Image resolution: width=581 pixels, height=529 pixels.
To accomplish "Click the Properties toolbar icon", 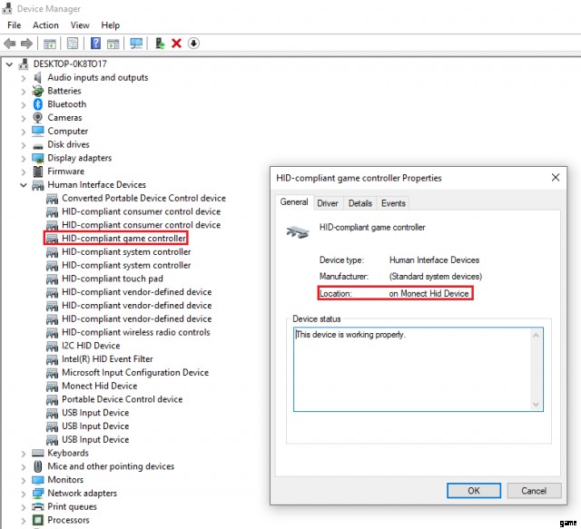I will pos(72,44).
